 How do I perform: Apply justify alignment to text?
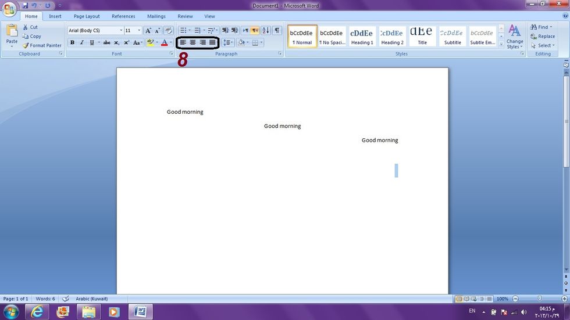coord(212,42)
